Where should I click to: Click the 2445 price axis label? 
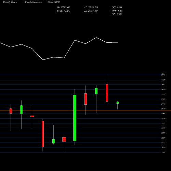coord(163,123)
